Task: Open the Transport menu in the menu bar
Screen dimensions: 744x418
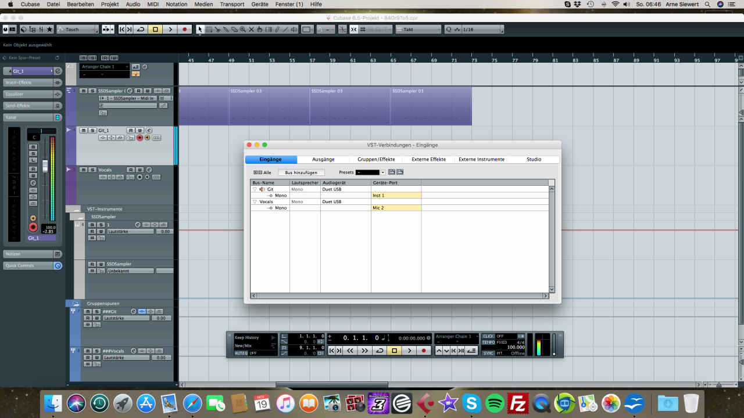Action: click(232, 4)
